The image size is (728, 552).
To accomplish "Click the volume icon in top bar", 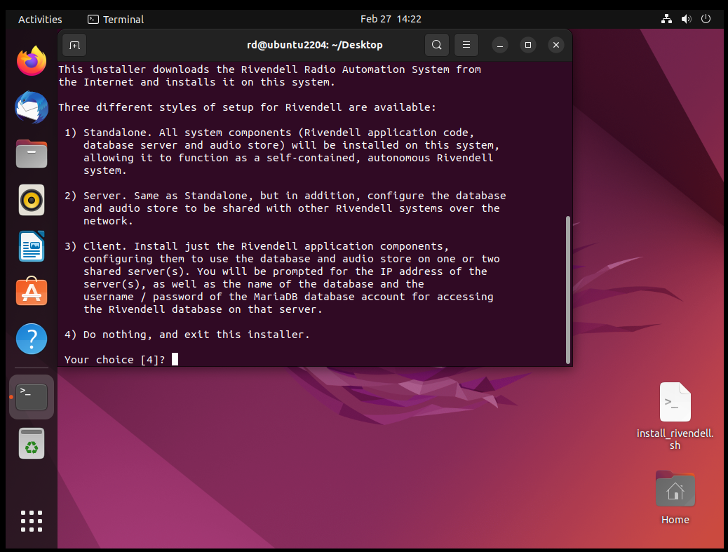I will coord(686,20).
